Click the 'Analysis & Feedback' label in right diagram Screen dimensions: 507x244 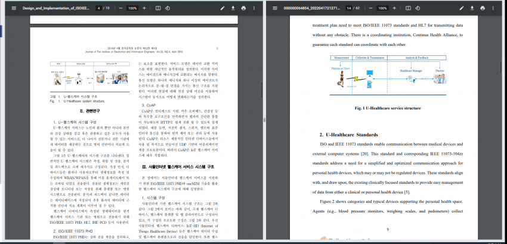(x=417, y=58)
